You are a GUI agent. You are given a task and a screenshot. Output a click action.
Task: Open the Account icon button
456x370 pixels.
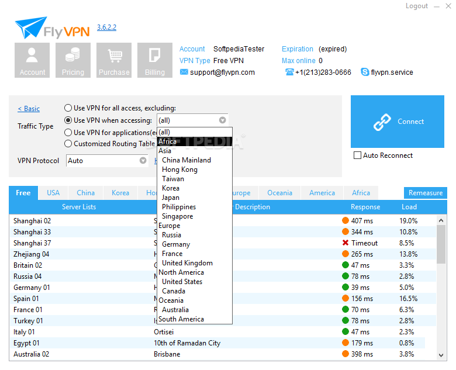(32, 60)
